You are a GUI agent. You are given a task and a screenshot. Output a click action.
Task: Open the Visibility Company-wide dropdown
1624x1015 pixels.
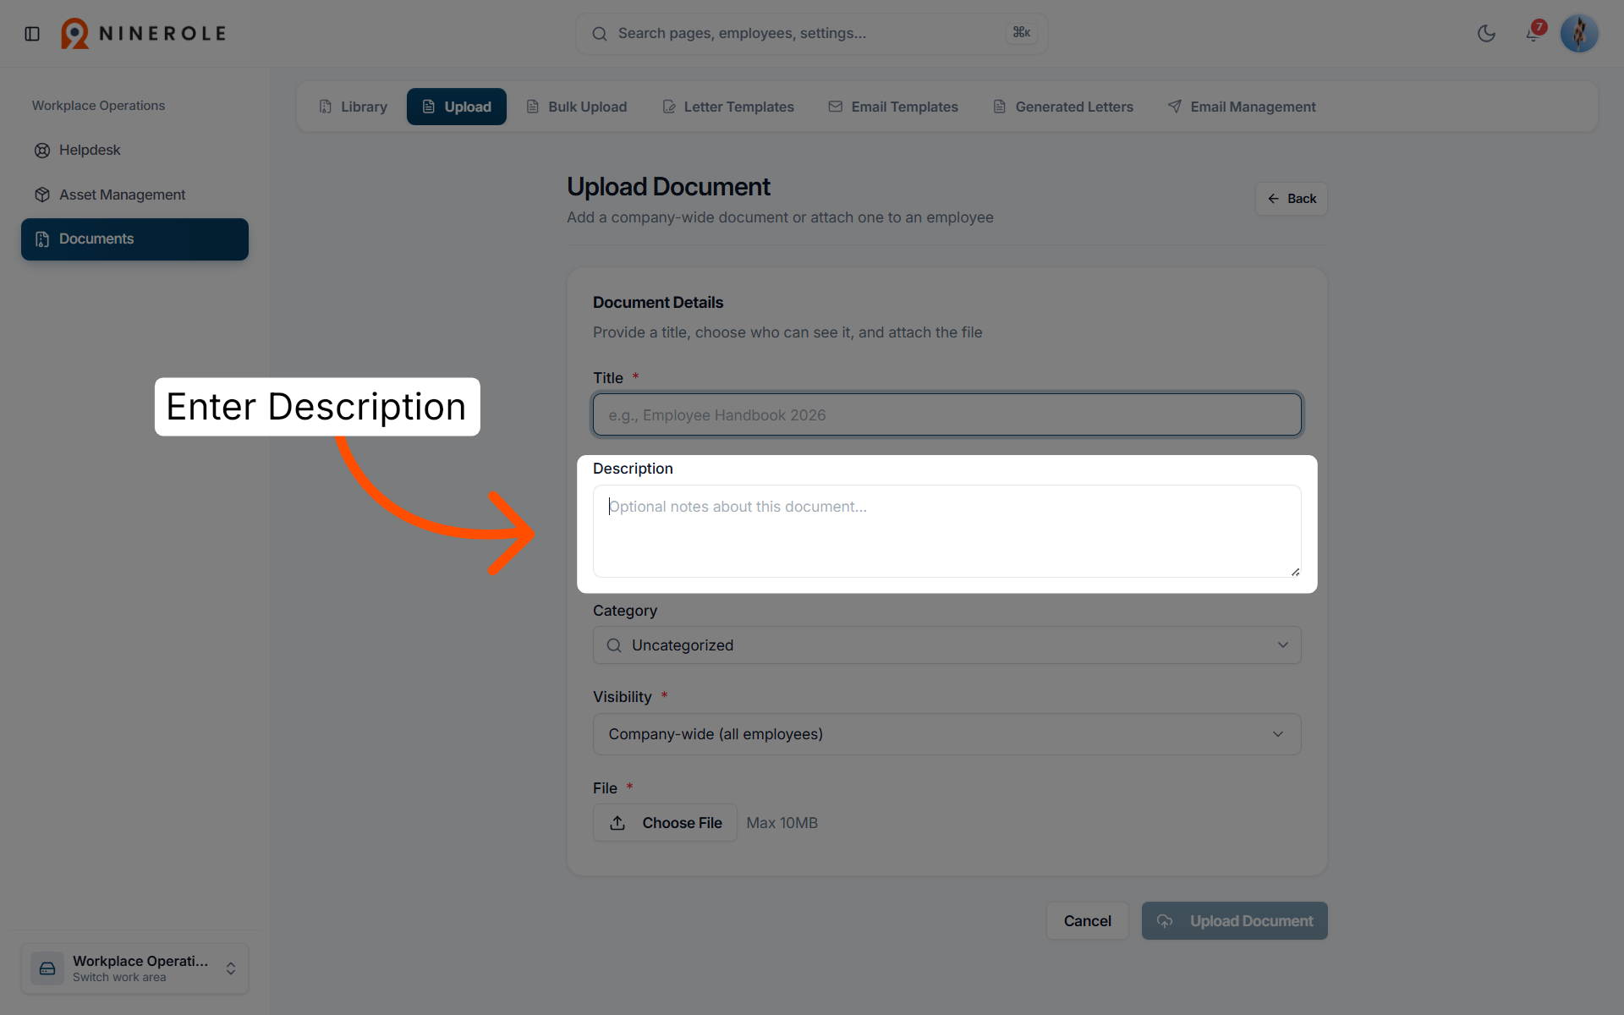(x=946, y=734)
